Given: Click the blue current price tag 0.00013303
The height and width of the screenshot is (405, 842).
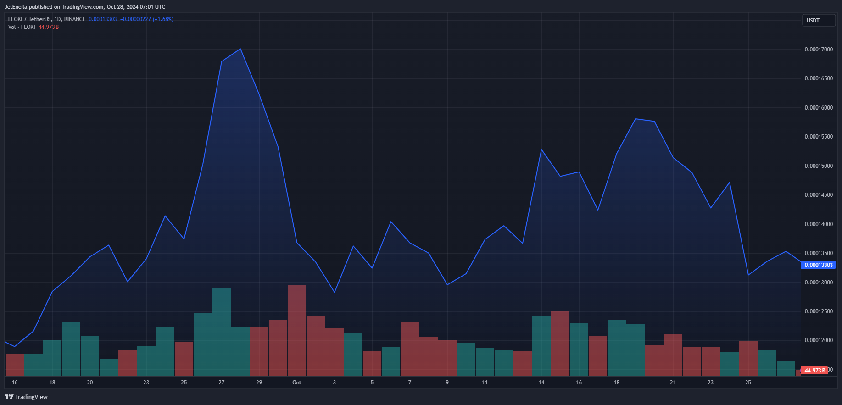Looking at the screenshot, I should pyautogui.click(x=818, y=265).
